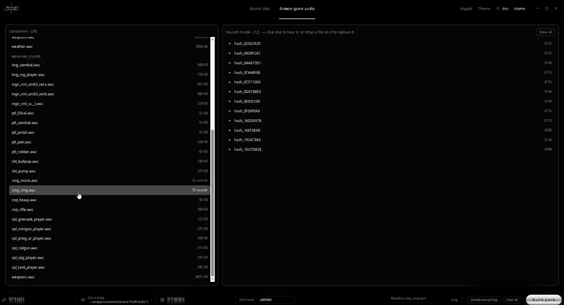
Task: Open the Log link
Action: point(454,300)
